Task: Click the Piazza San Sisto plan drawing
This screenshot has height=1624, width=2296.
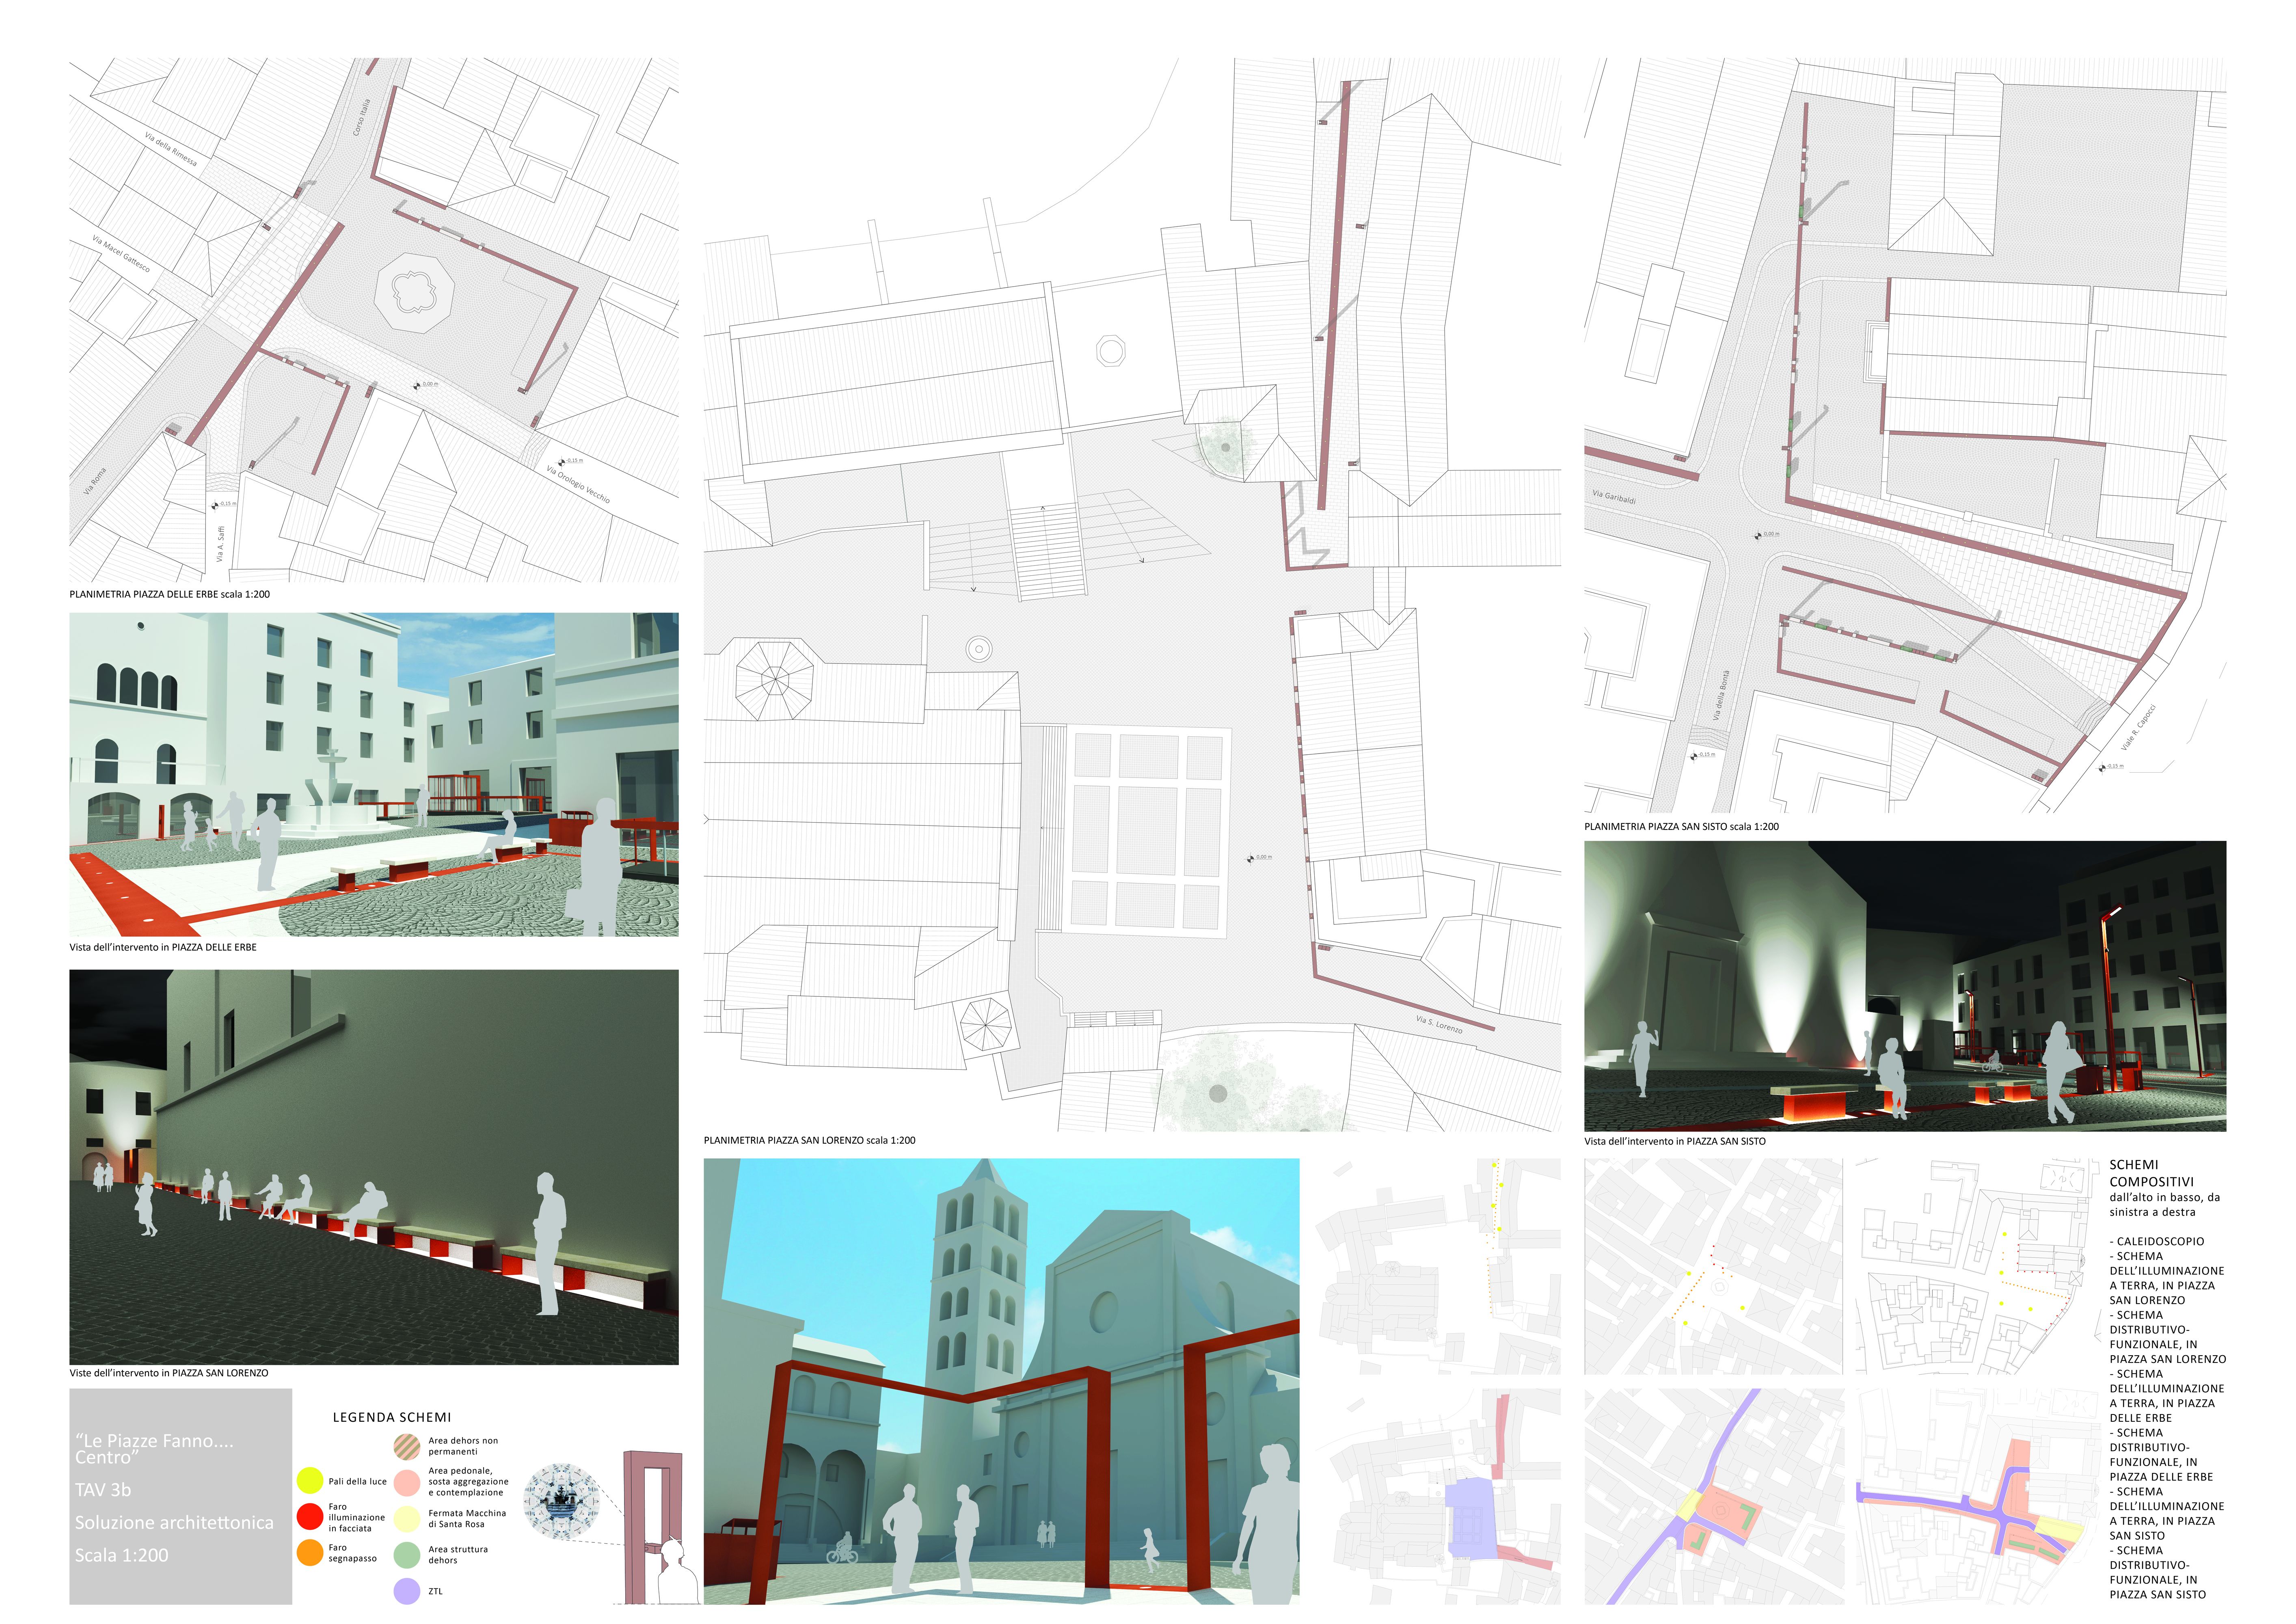Action: [1905, 435]
